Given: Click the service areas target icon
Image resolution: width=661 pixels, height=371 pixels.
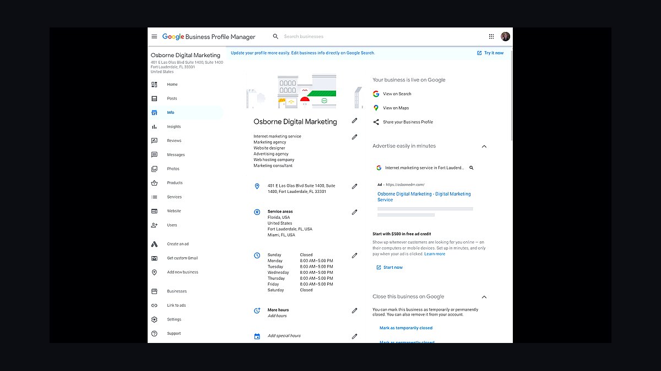Looking at the screenshot, I should point(257,212).
